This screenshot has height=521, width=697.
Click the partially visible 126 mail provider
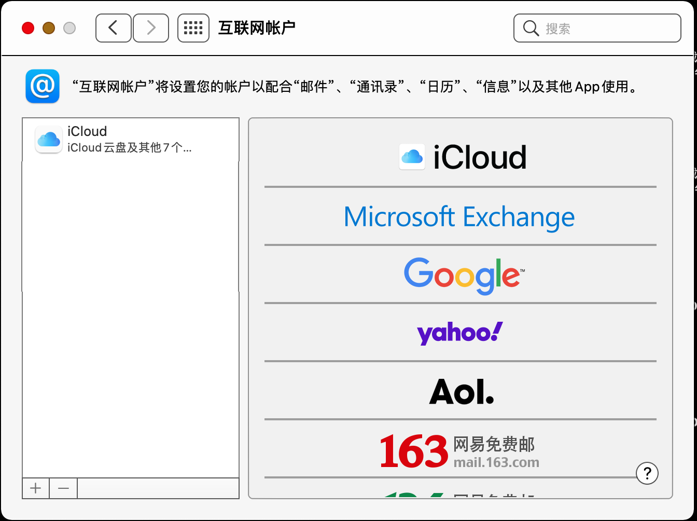[459, 493]
